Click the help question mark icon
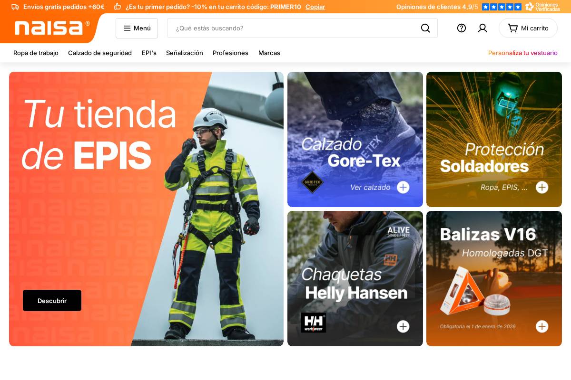This screenshot has width=571, height=380. point(461,28)
